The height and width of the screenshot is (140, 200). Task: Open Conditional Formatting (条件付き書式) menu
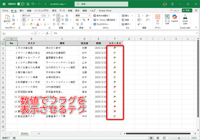click(x=101, y=15)
